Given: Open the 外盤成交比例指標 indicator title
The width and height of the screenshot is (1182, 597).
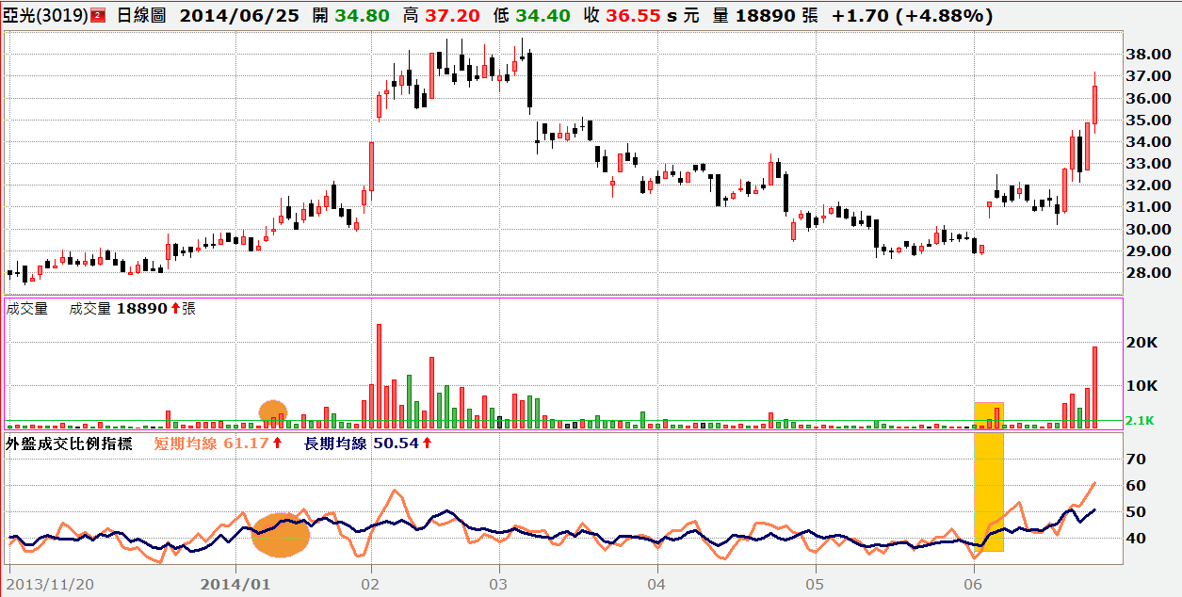Looking at the screenshot, I should [x=70, y=444].
